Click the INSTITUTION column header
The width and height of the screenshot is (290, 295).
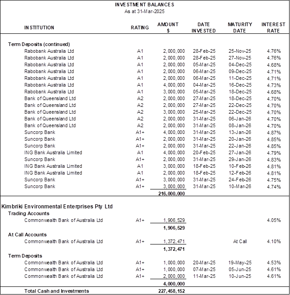coord(39,28)
